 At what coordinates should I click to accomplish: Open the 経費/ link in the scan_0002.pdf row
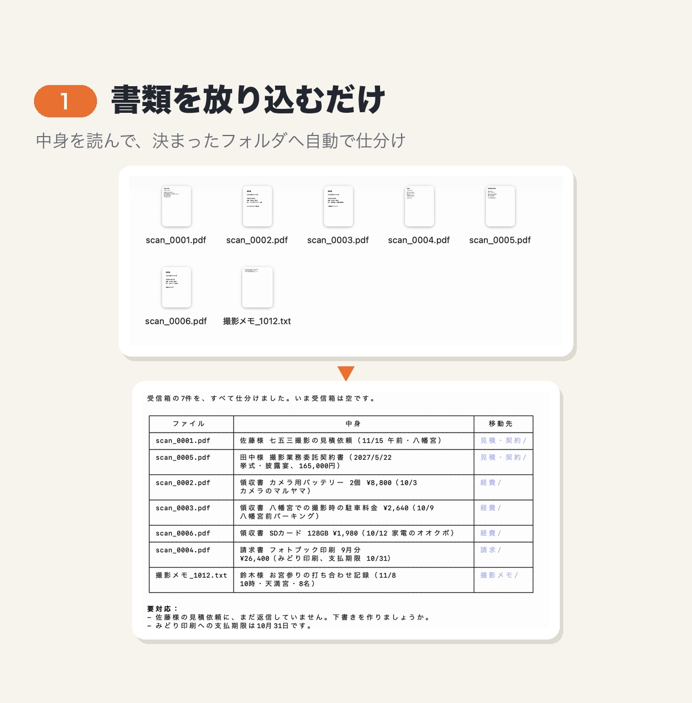[491, 482]
